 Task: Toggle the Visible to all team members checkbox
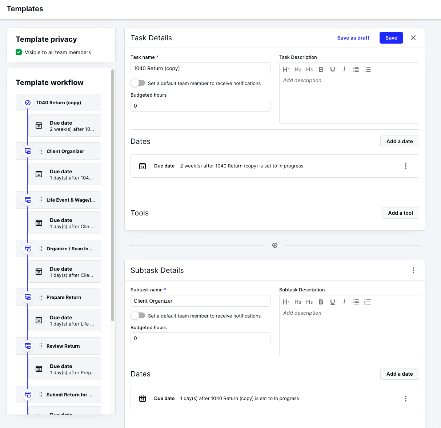pyautogui.click(x=19, y=52)
